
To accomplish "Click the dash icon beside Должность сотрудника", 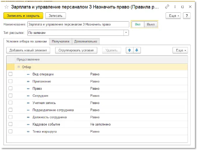I will point(28,117).
